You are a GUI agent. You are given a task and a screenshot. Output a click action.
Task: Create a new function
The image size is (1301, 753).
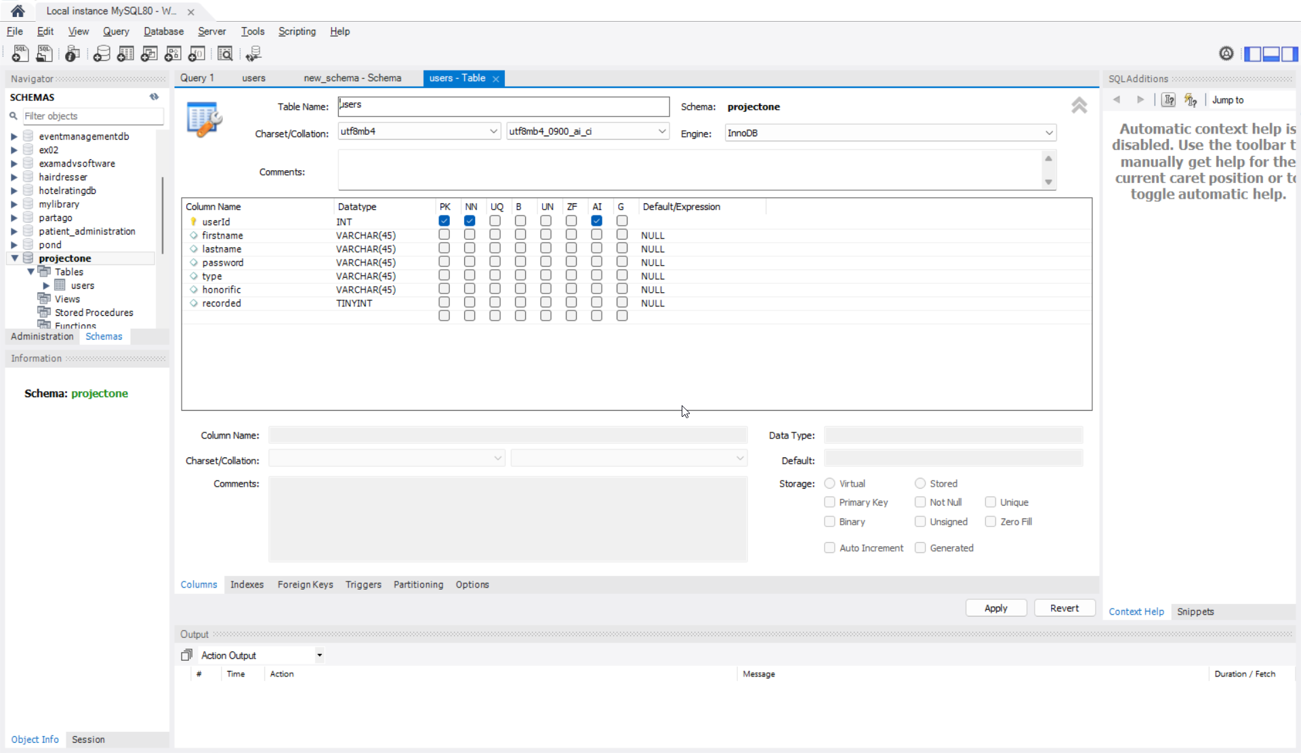point(197,54)
